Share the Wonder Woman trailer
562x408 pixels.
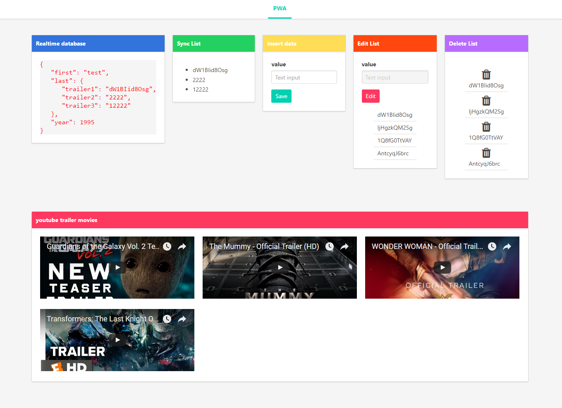(x=507, y=246)
